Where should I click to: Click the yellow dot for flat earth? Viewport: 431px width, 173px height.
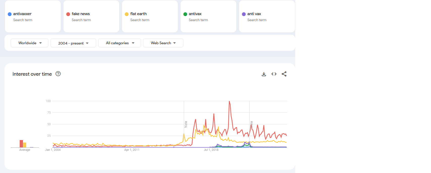127,14
